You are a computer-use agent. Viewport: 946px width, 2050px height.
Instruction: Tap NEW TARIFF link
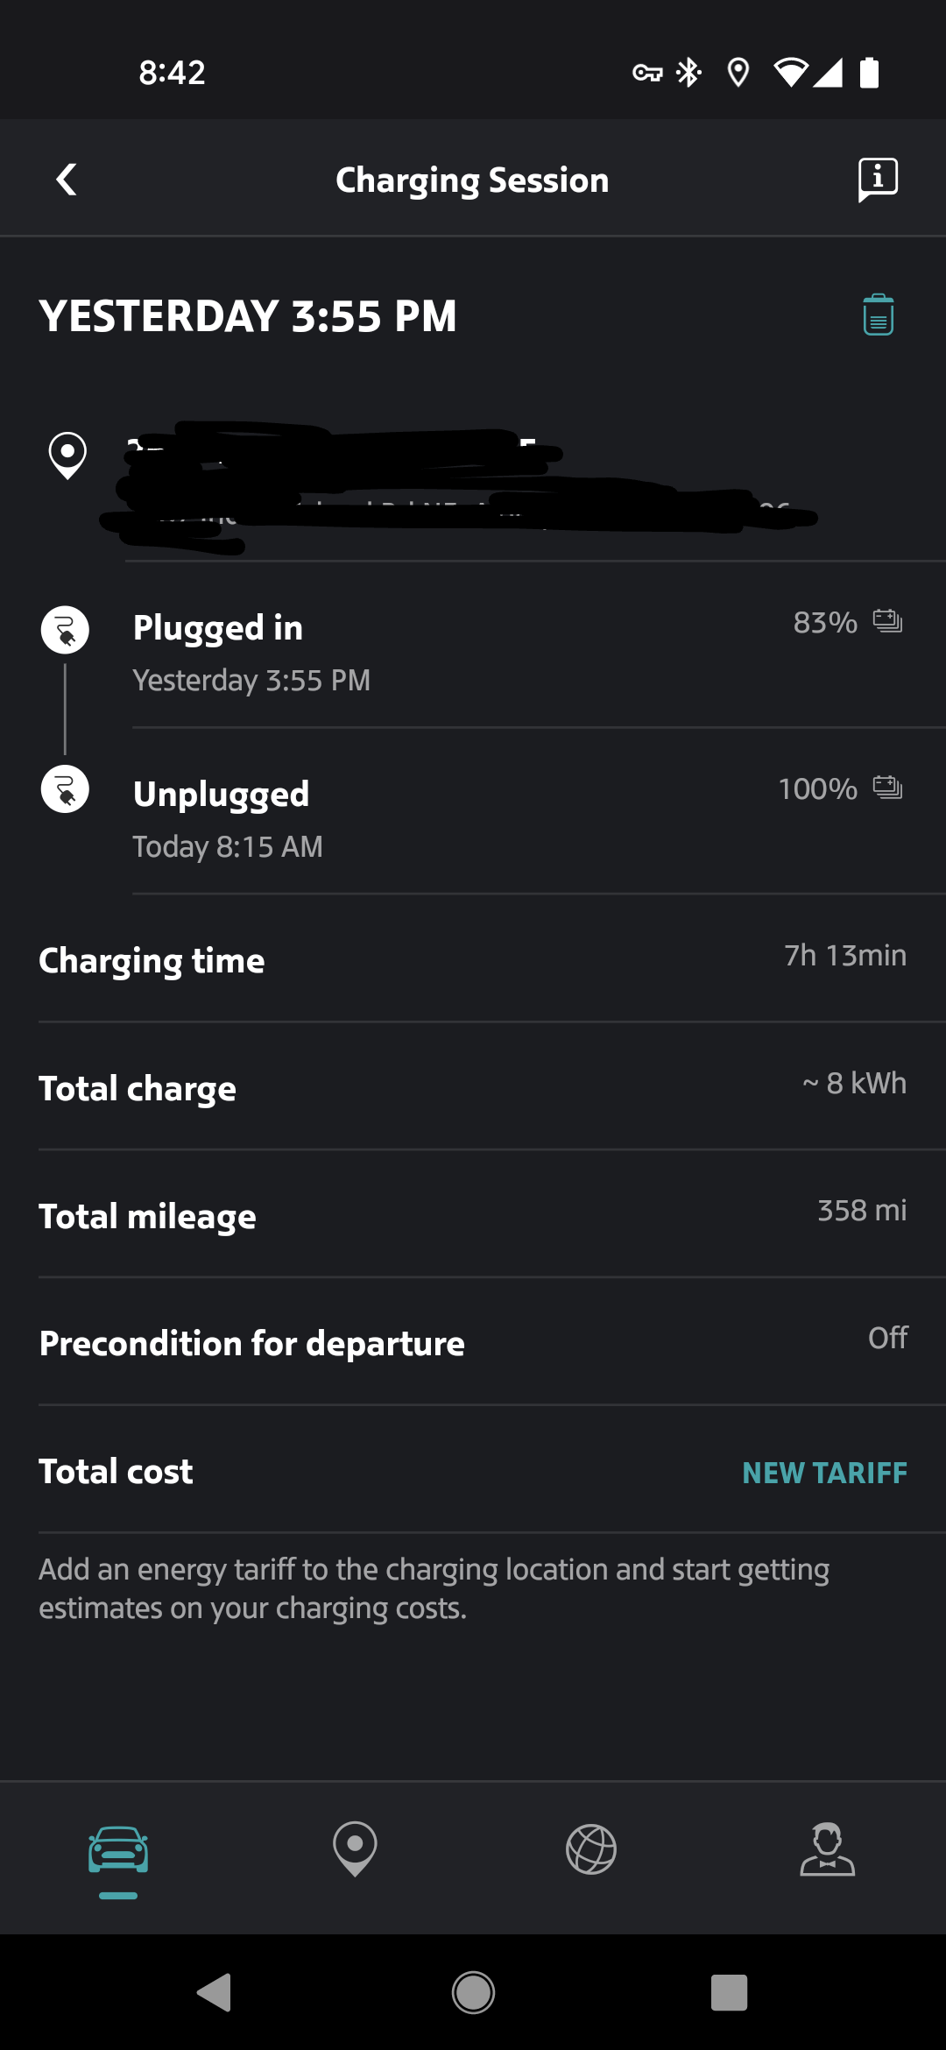tap(824, 1473)
